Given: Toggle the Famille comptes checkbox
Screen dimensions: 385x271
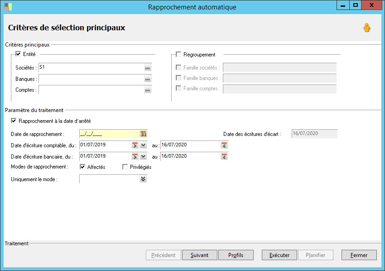Looking at the screenshot, I should click(x=178, y=88).
